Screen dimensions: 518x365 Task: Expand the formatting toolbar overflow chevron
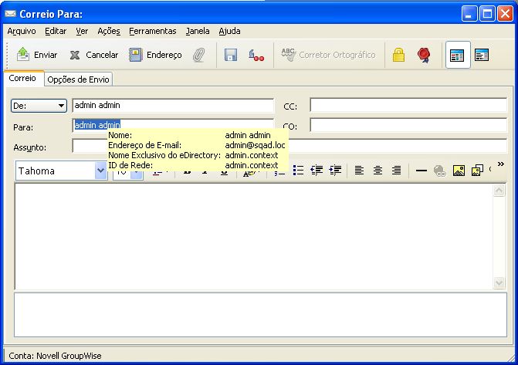tap(501, 164)
